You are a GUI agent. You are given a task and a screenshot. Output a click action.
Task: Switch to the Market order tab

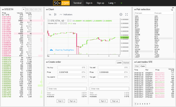pyautogui.click(x=126, y=63)
